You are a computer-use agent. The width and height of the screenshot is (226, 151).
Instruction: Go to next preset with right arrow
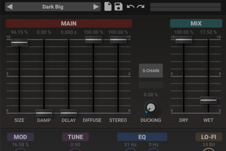tap(96, 7)
